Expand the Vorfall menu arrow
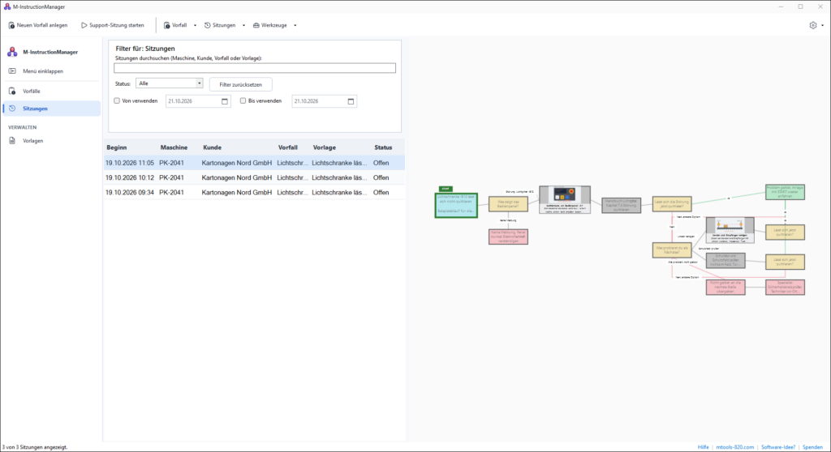Screen dimensions: 831x452 click(195, 25)
